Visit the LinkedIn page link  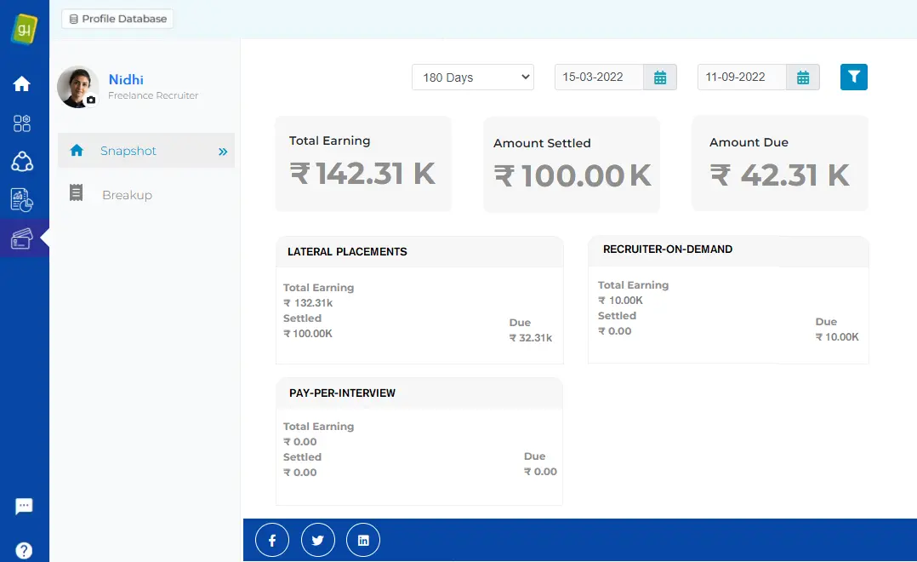pyautogui.click(x=363, y=541)
